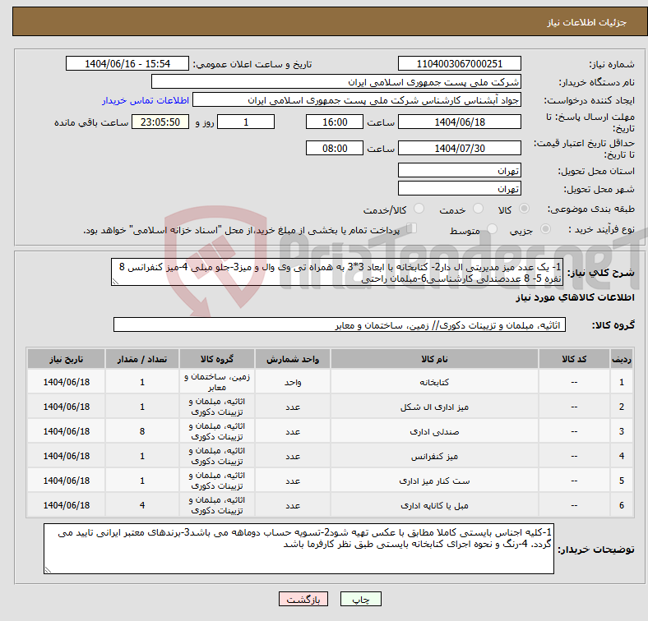Screen dimensions: 648x621
Task: Click the resize handle of buyer notes textarea
Action: coord(48,570)
